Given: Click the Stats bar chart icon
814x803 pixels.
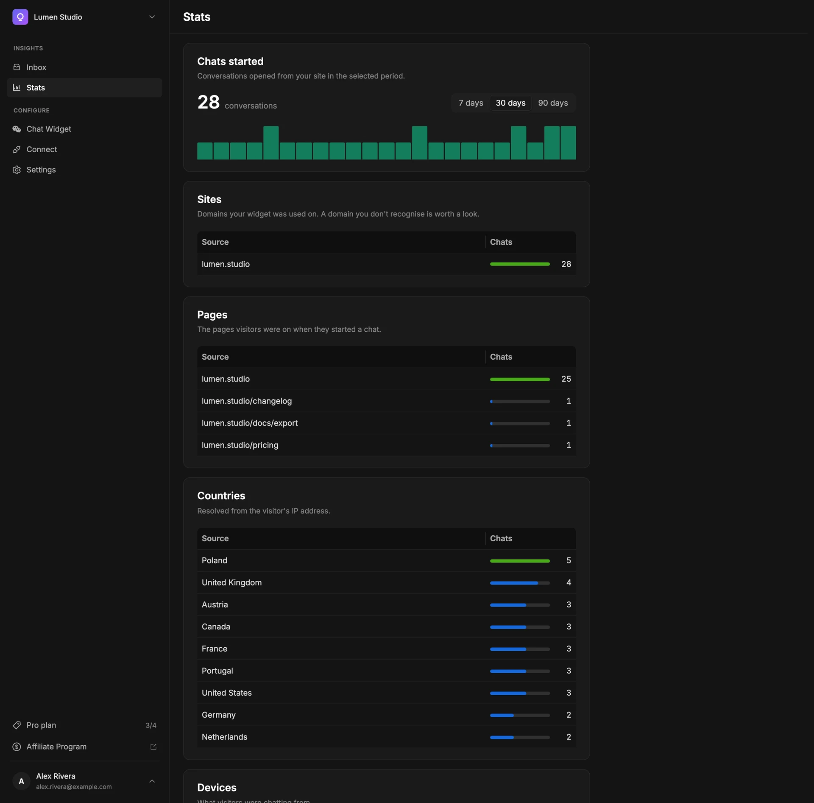Looking at the screenshot, I should (17, 87).
